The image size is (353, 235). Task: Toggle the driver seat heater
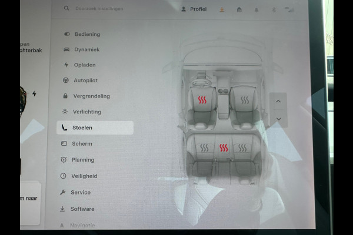[202, 100]
